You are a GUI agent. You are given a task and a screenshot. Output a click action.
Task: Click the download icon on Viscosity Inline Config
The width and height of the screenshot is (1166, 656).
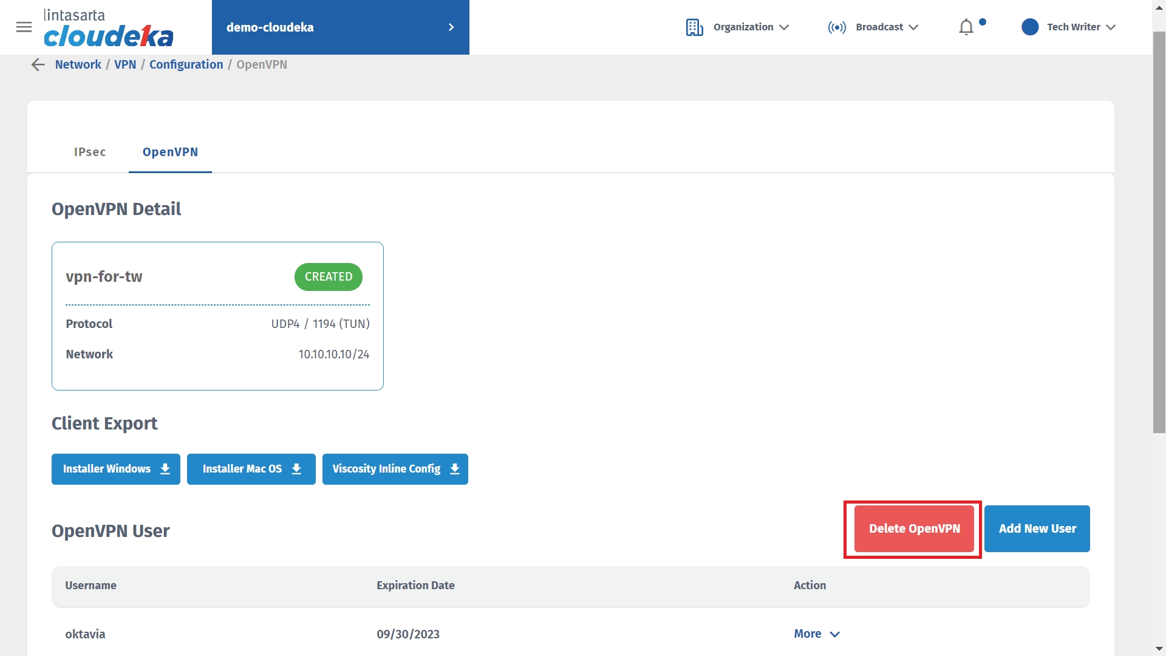455,469
